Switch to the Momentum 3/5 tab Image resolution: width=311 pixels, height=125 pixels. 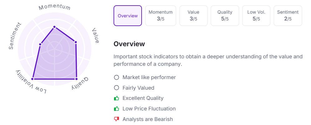click(160, 16)
